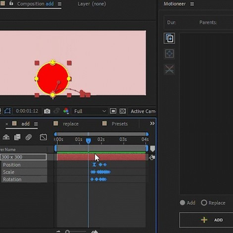Select the Add radio option
Viewport: 233px width, 233px height.
(x=188, y=203)
